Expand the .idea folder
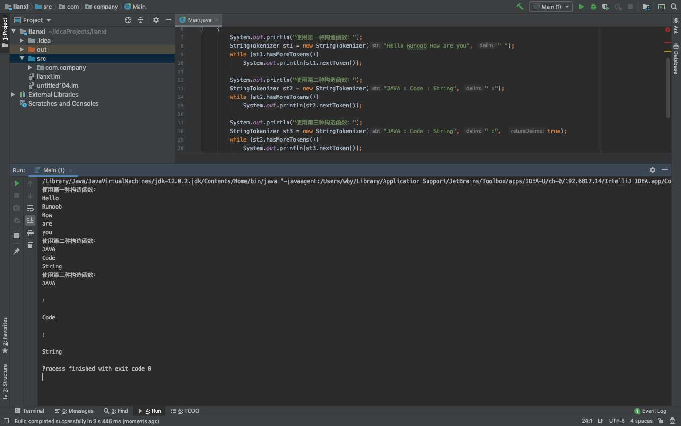 tap(22, 40)
